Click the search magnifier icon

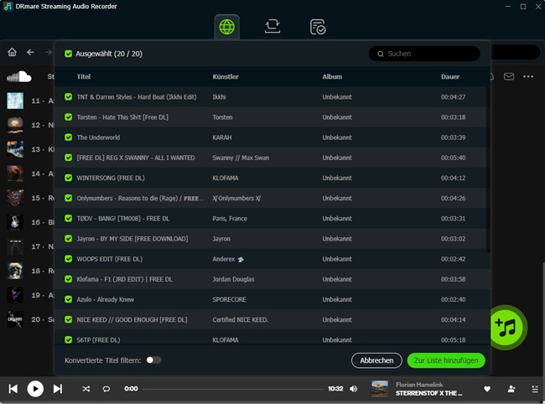click(381, 54)
